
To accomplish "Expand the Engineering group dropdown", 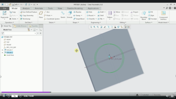I will click(96, 23).
